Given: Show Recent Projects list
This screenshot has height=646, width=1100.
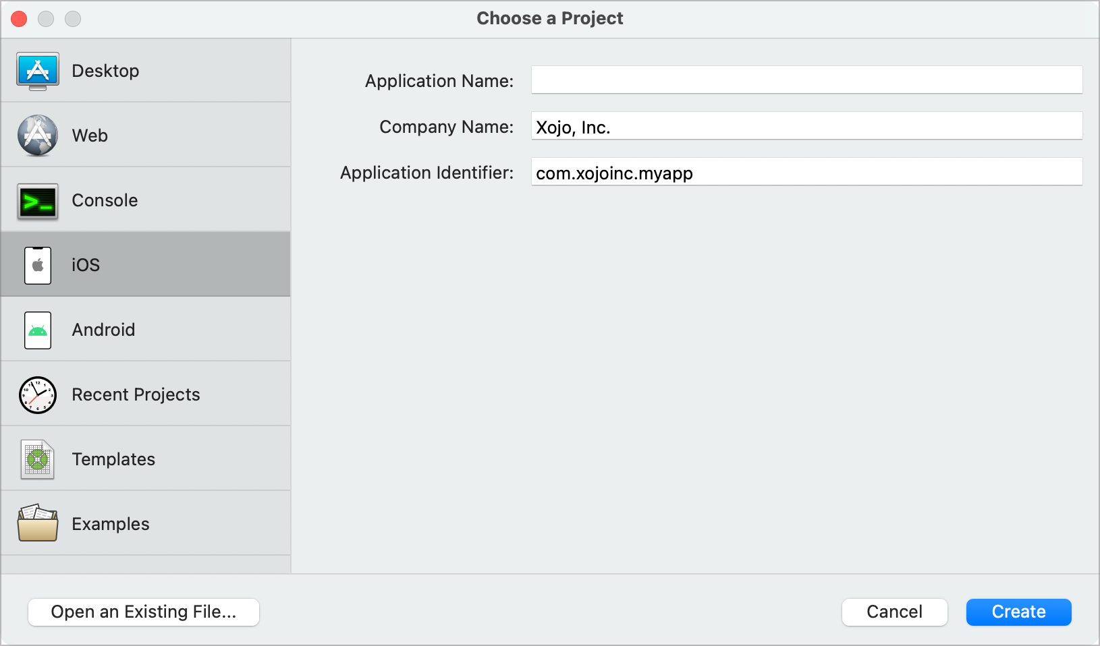Looking at the screenshot, I should tap(136, 394).
